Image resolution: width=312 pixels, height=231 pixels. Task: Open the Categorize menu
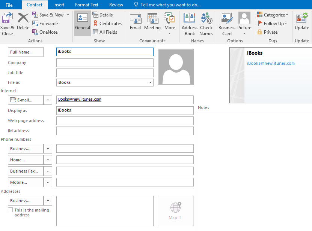tap(273, 15)
